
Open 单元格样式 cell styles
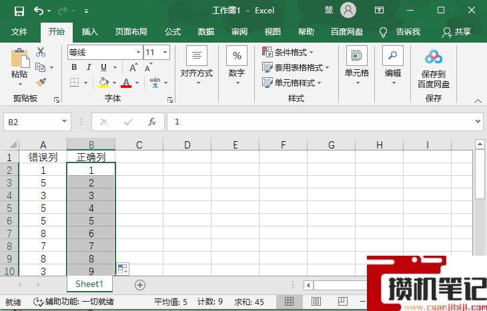(292, 83)
